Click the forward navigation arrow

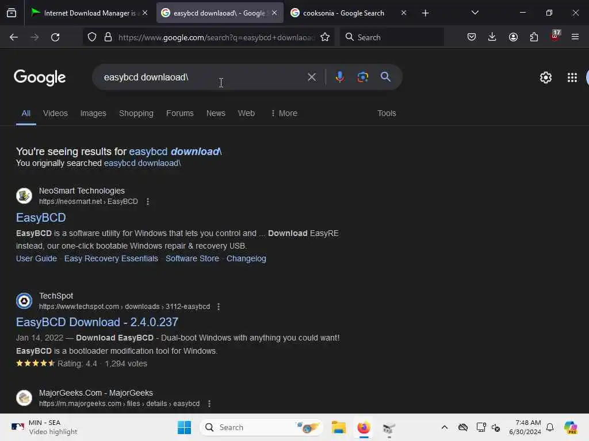(x=35, y=37)
